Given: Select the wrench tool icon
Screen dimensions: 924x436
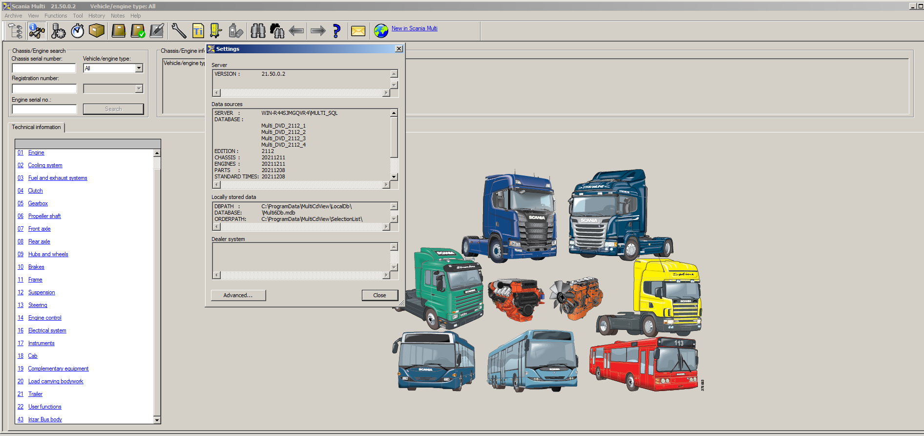Looking at the screenshot, I should [x=179, y=31].
